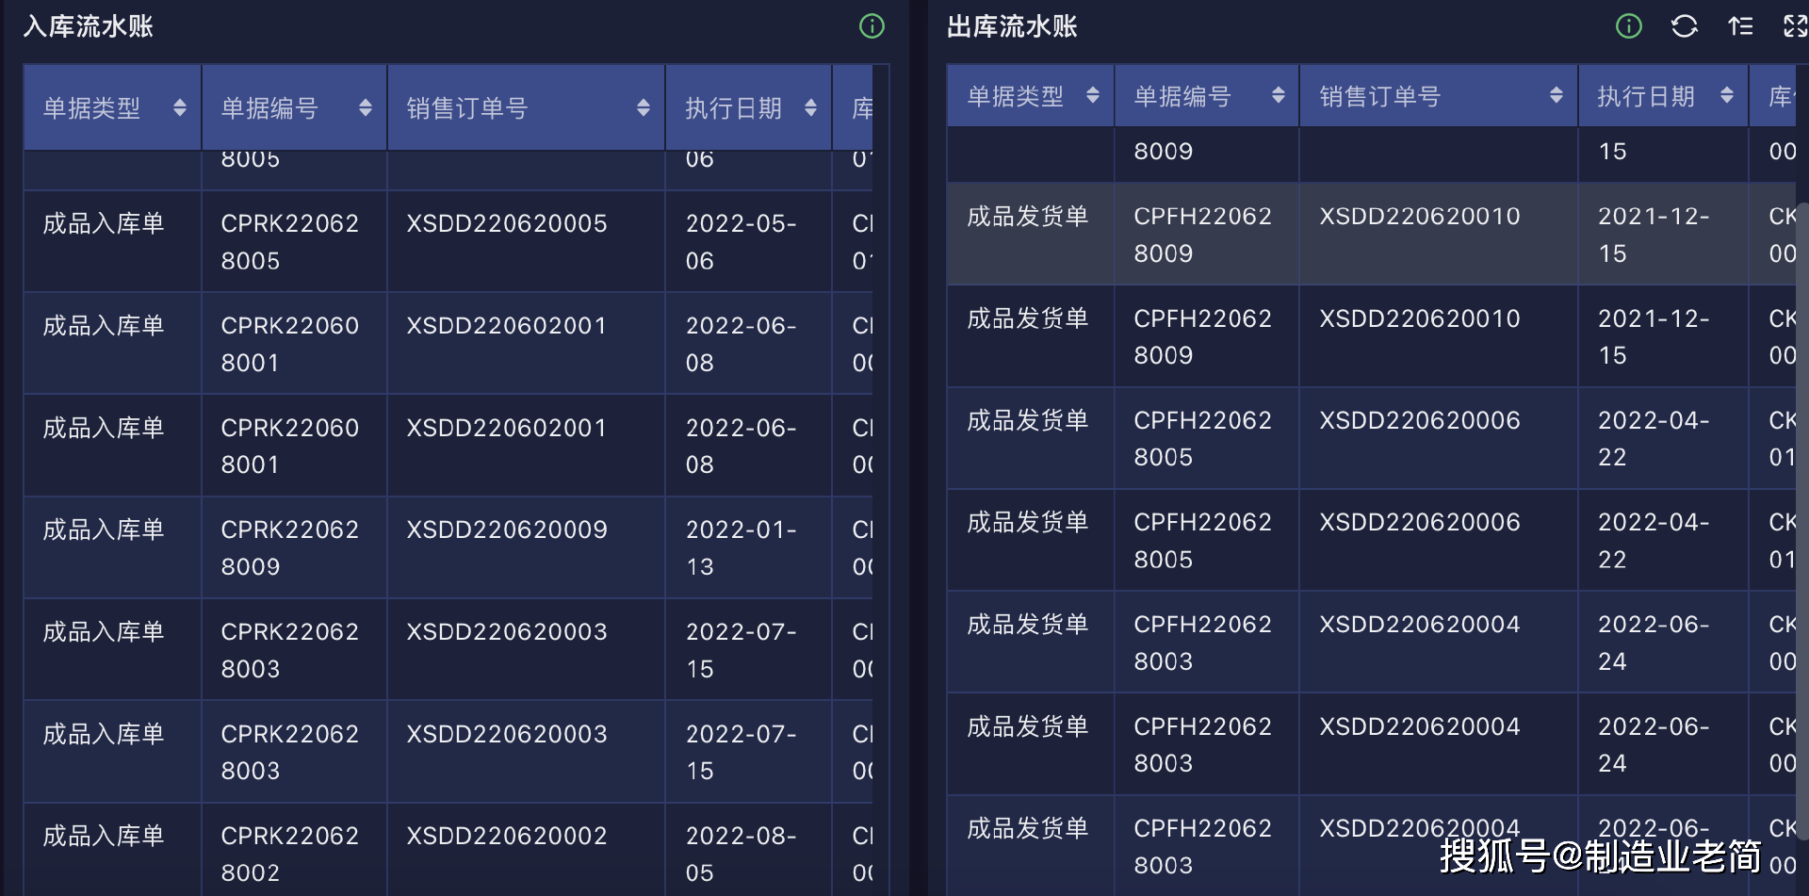The height and width of the screenshot is (896, 1809).
Task: Click 单据类型 column header in 入库流水账
Action: coord(112,108)
